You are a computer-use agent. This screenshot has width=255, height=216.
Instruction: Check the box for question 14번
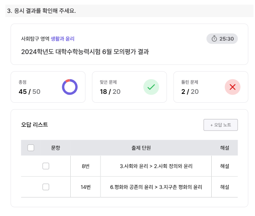46,187
